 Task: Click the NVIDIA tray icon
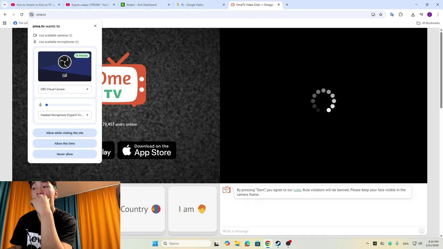[x=375, y=243]
